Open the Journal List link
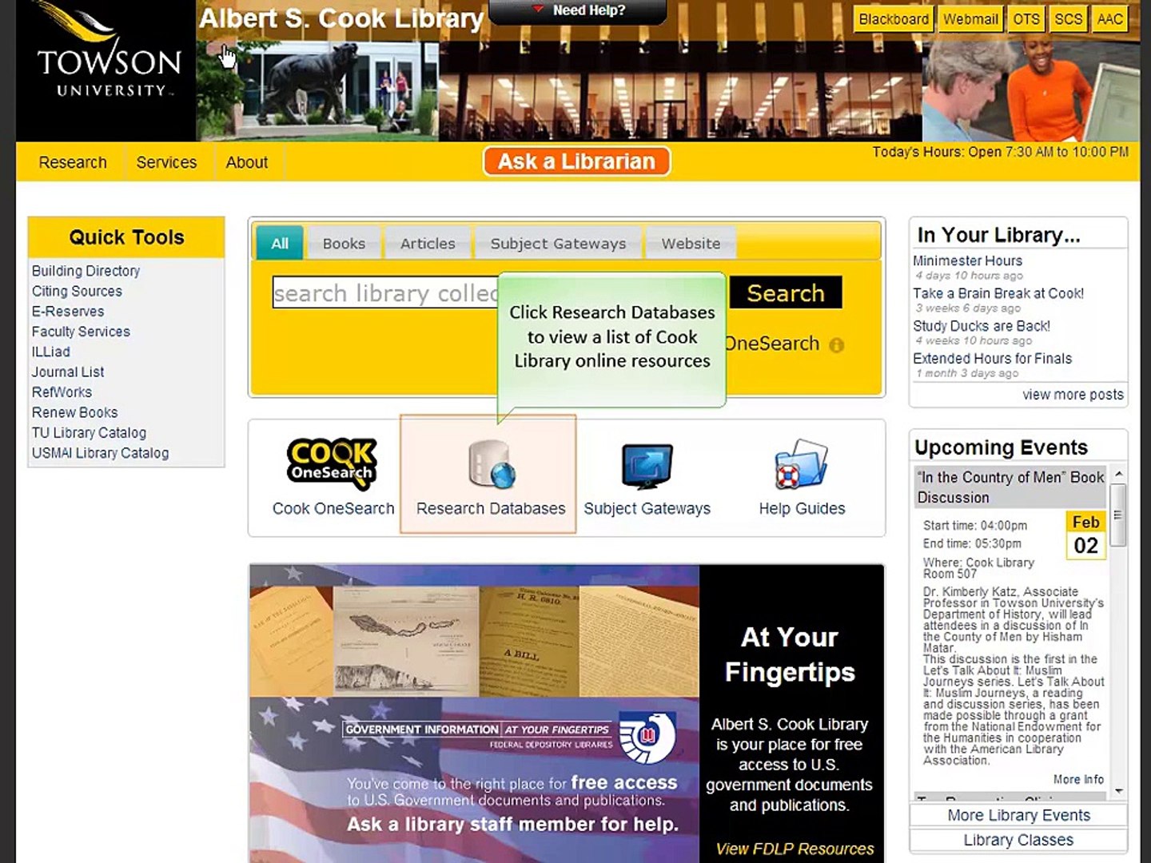 point(68,372)
